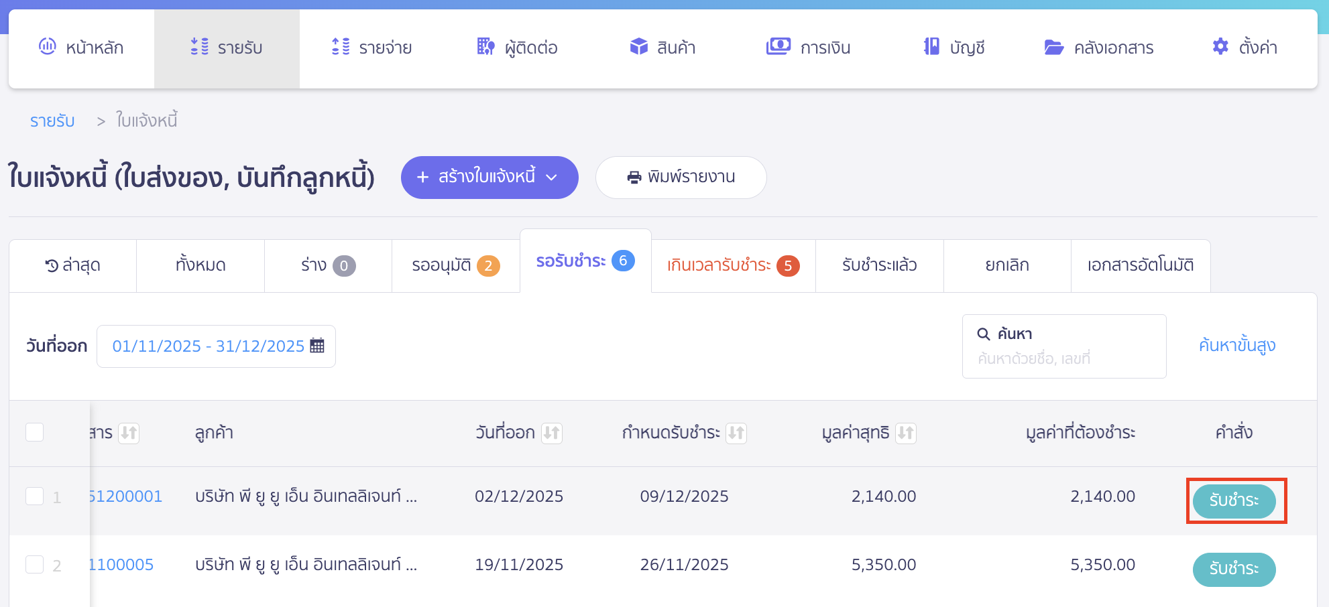
Task: Click the printer icon on พิมพ์รายงาน
Action: [x=633, y=177]
